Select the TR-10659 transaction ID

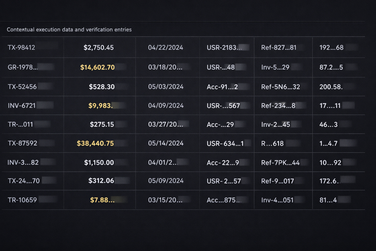point(22,200)
